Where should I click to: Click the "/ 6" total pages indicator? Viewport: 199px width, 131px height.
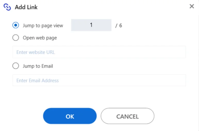click(x=119, y=25)
